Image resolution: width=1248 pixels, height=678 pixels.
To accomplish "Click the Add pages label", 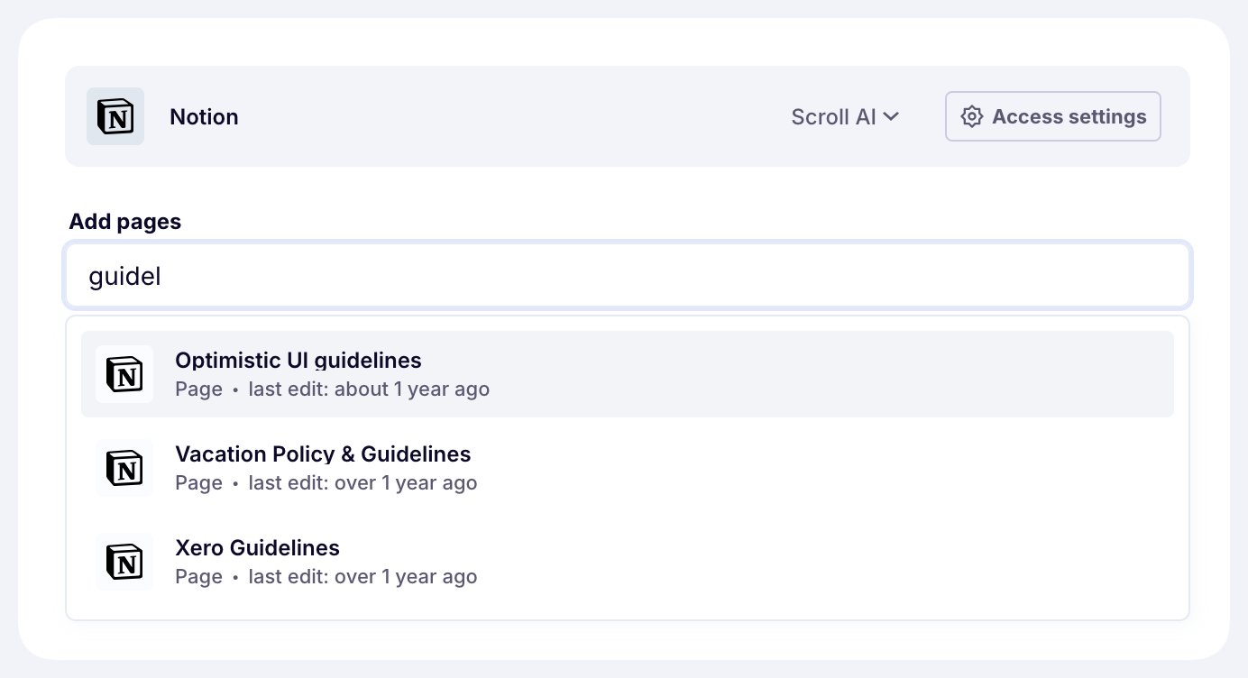I will pos(125,222).
